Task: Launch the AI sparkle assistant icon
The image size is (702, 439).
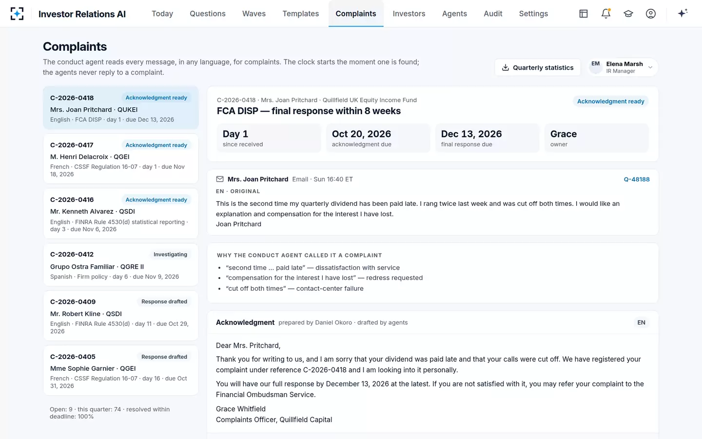Action: pos(682,13)
